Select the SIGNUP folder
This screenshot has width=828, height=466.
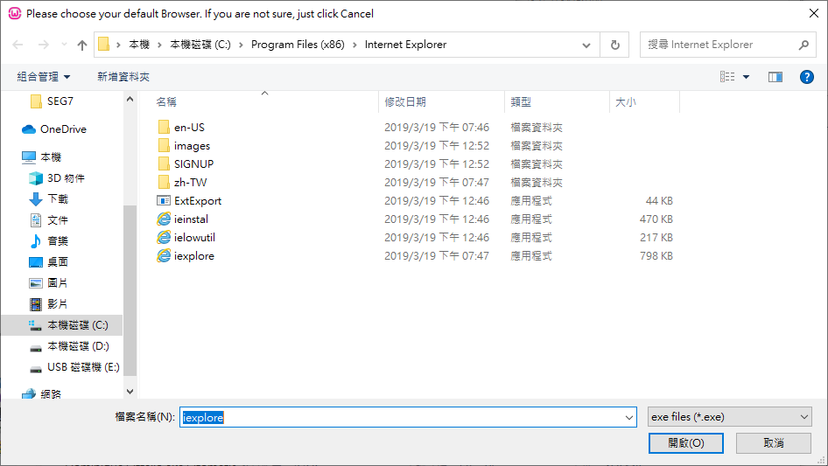[x=186, y=164]
